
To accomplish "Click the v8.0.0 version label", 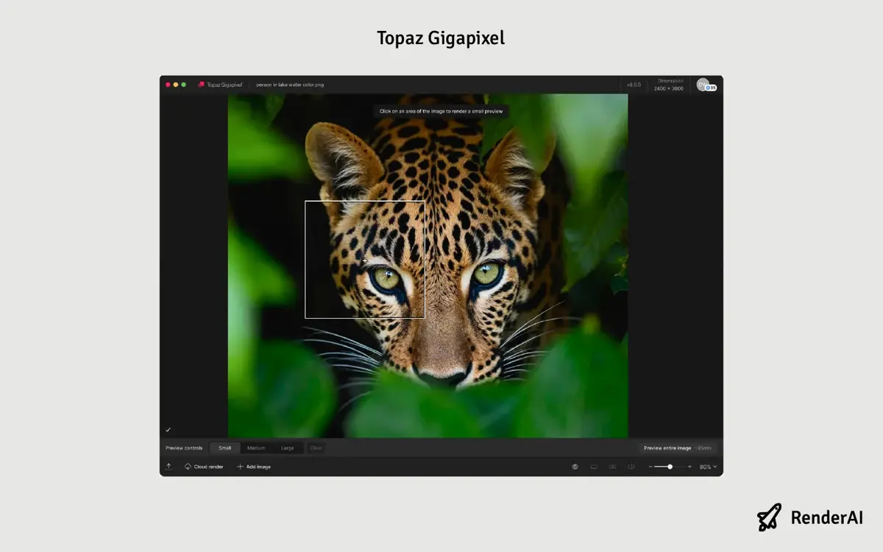I will pos(634,85).
